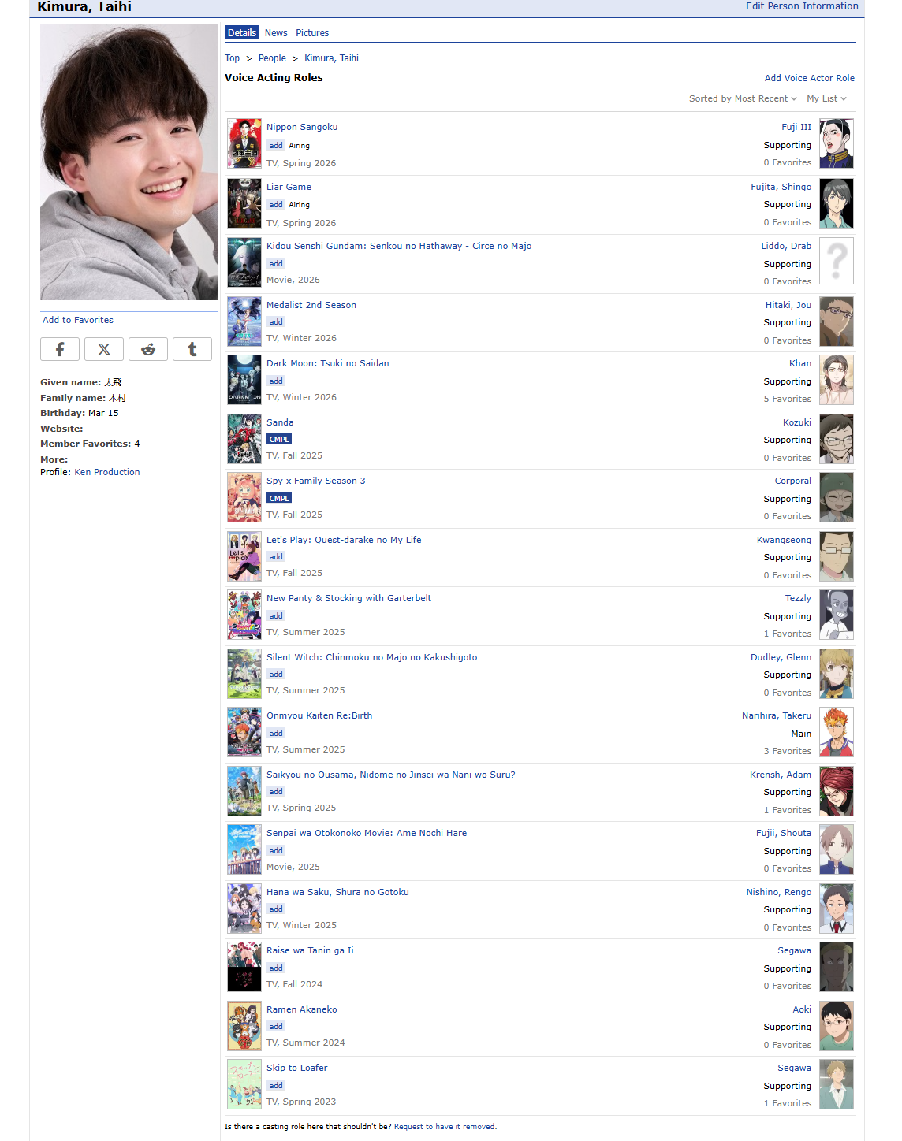Open Tezzly character portrait

click(x=837, y=615)
